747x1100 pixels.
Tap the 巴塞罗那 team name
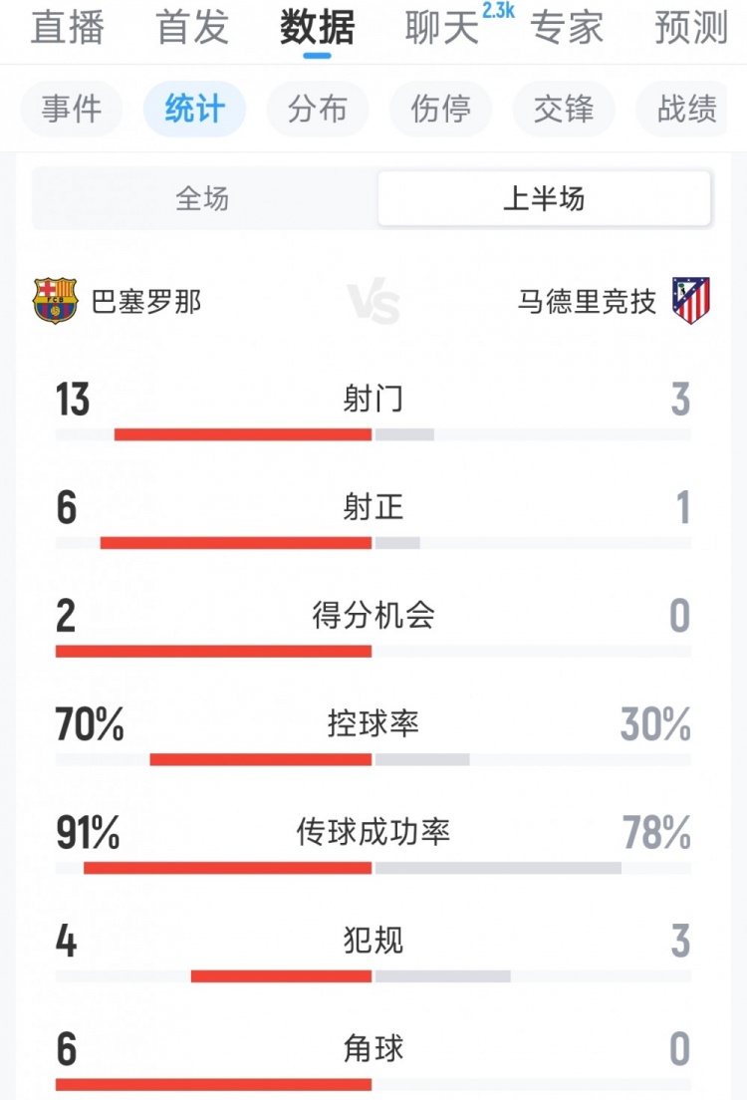(146, 301)
